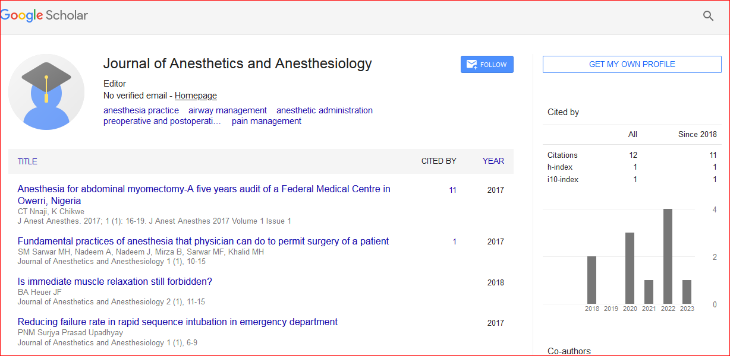Sort publications by Year header

[493, 161]
